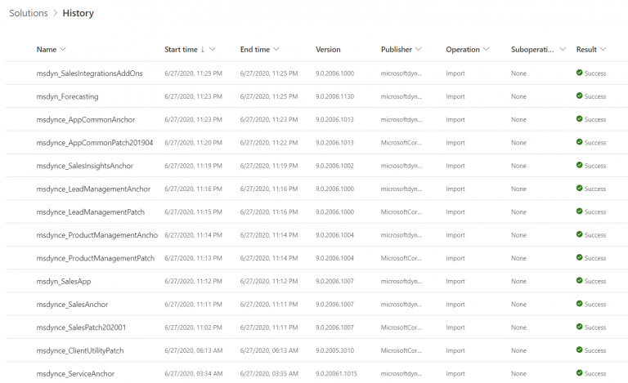Click success checkmark icon for msdyn_SalesIntegrationsAddOns
Viewport: 628px width, 383px height.
[579, 73]
